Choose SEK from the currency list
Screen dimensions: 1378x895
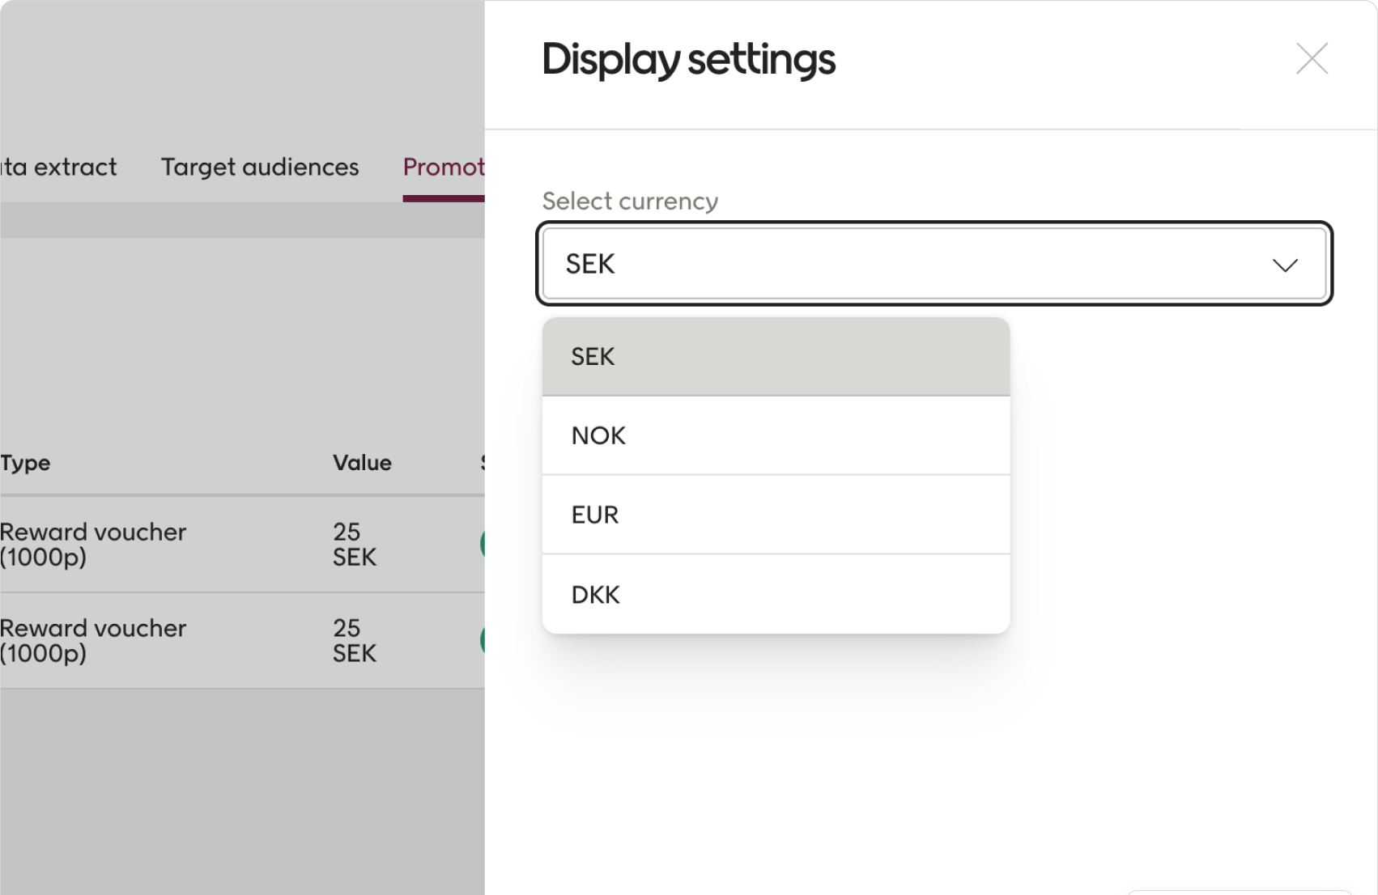pos(776,357)
